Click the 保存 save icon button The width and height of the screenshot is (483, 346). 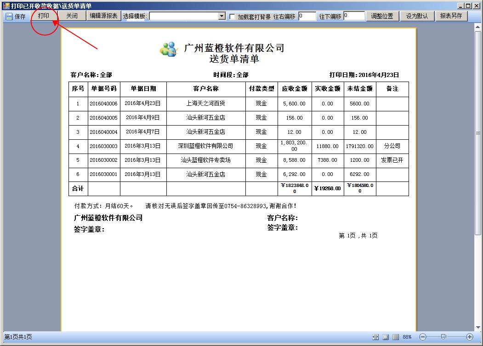click(16, 16)
